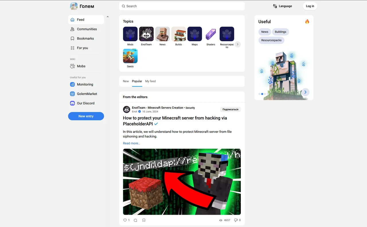
Task: Open the Mobs wiki page
Action: tap(86, 66)
